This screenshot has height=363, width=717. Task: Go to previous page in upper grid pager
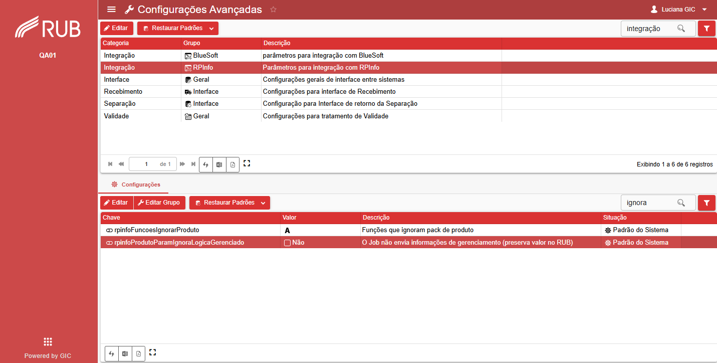(121, 164)
